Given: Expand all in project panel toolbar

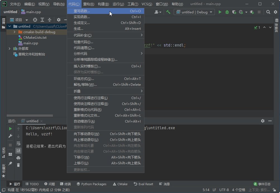Looking at the screenshot, I should point(42,20).
